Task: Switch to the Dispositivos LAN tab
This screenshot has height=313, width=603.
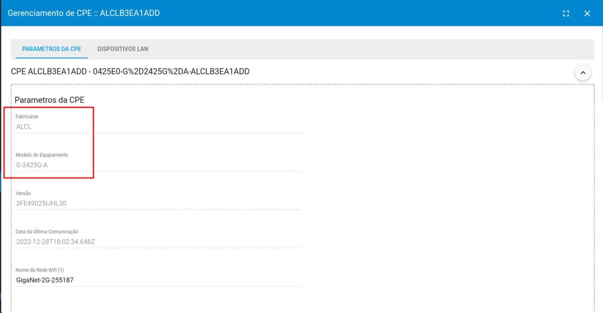Action: tap(123, 49)
